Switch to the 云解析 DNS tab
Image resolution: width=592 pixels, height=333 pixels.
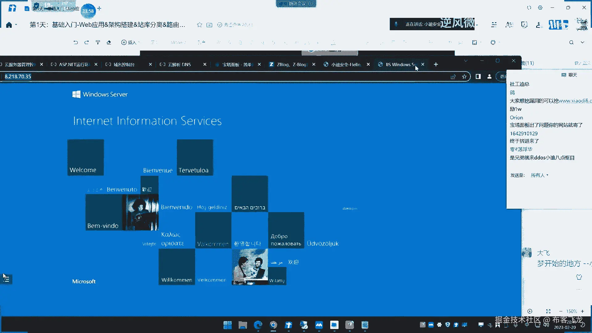point(179,64)
